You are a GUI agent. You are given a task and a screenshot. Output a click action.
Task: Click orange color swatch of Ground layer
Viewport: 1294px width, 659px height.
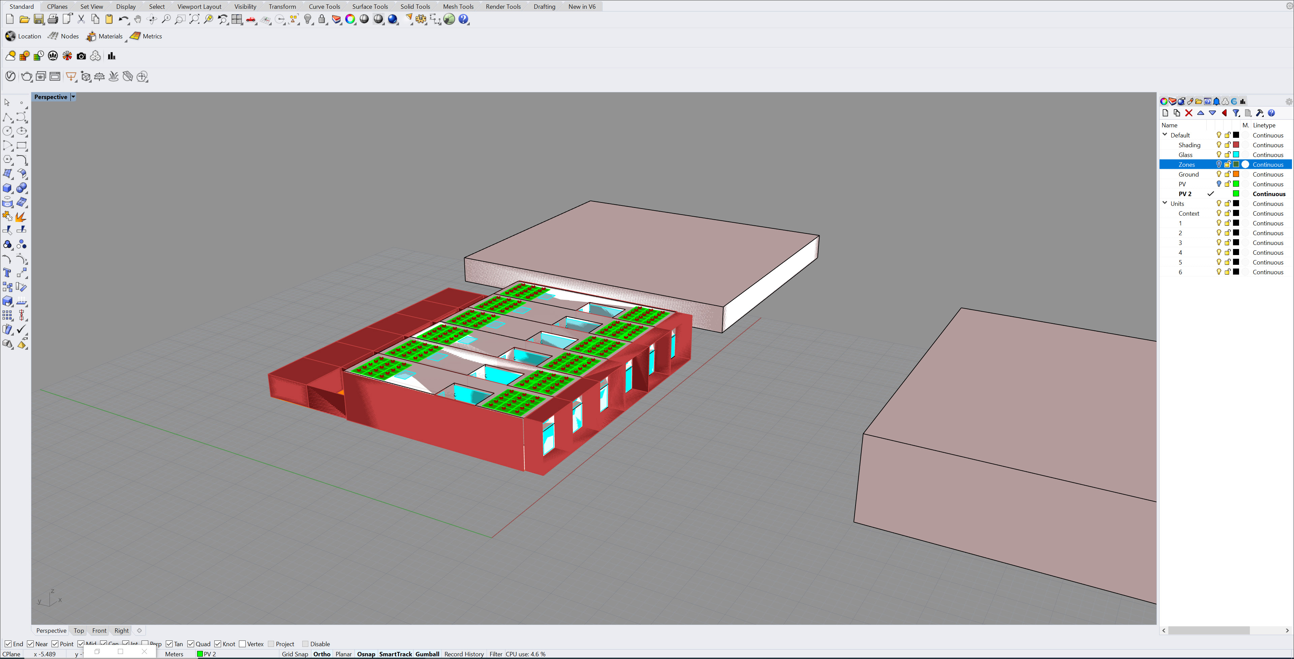pos(1236,174)
